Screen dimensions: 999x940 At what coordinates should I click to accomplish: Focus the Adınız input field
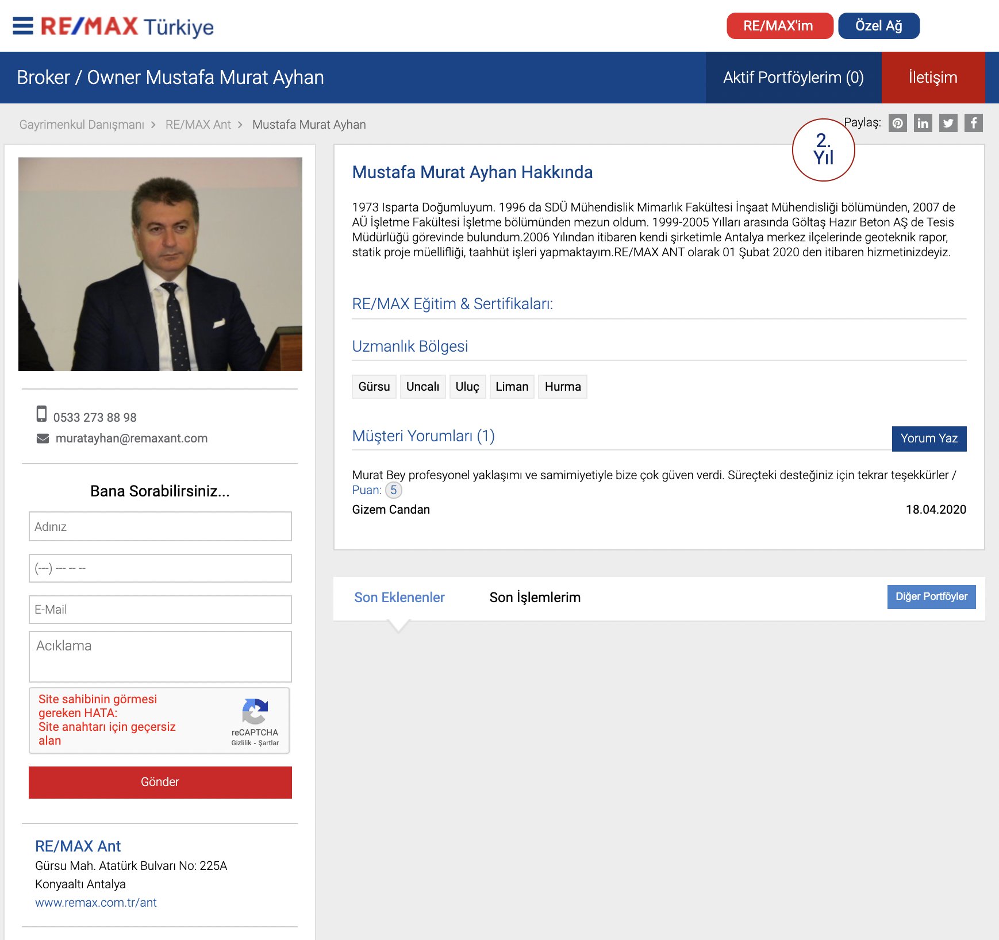(160, 526)
